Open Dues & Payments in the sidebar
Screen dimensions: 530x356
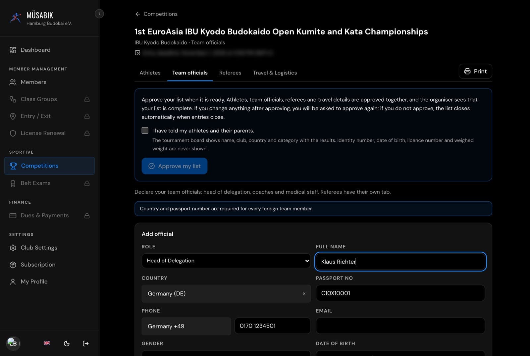pyautogui.click(x=49, y=215)
